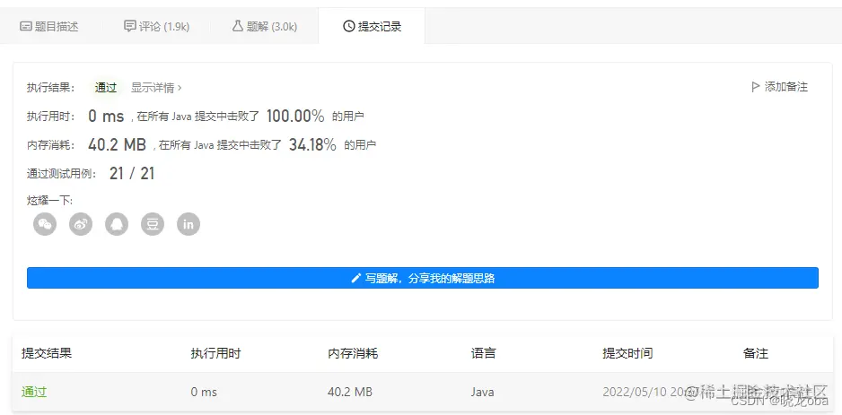
Task: Share result via Weibo icon
Action: pyautogui.click(x=81, y=224)
